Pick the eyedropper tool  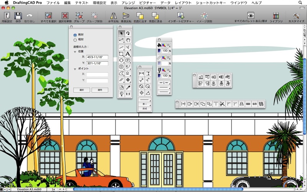pyautogui.click(x=128, y=87)
